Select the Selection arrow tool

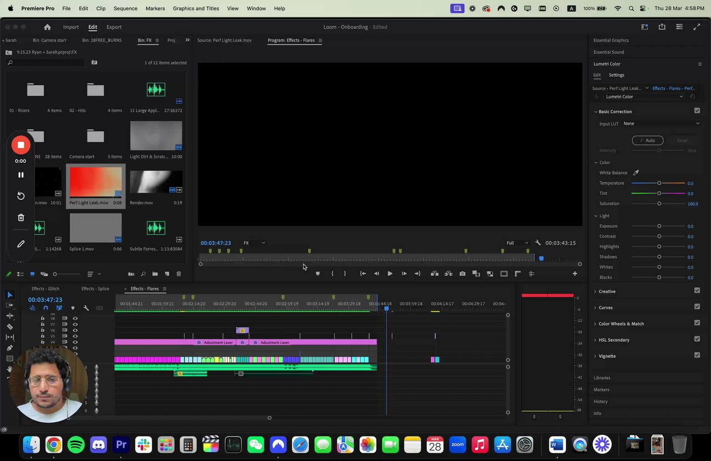9,295
